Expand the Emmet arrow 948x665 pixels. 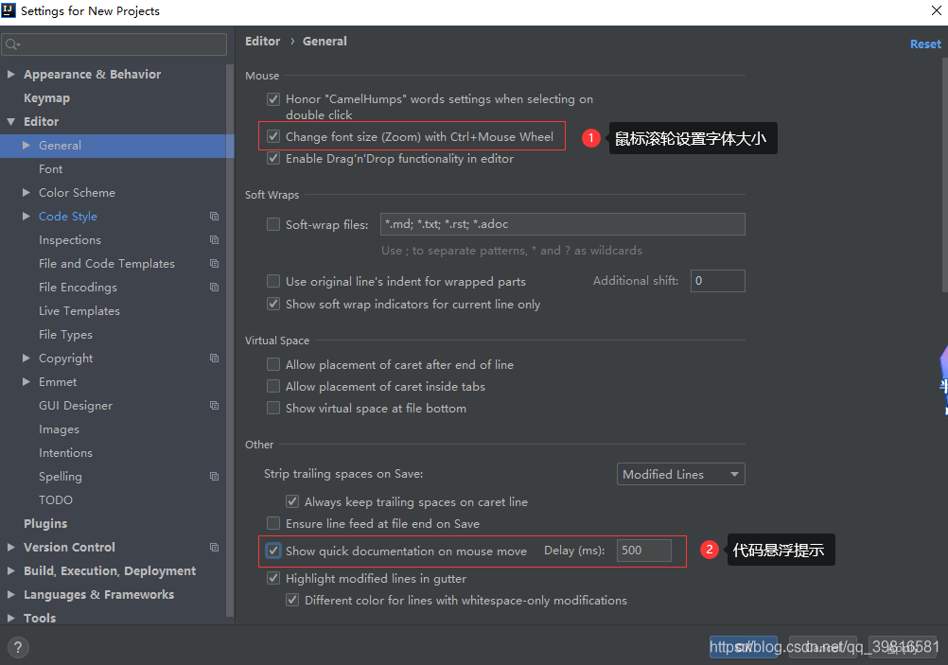[x=26, y=382]
